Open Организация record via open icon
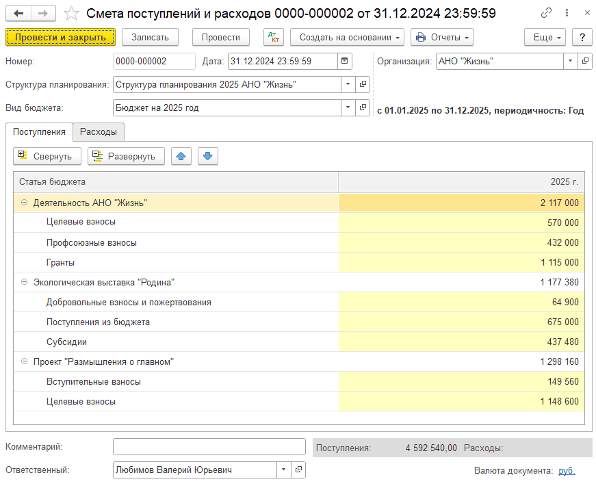The height and width of the screenshot is (486, 596). [585, 61]
